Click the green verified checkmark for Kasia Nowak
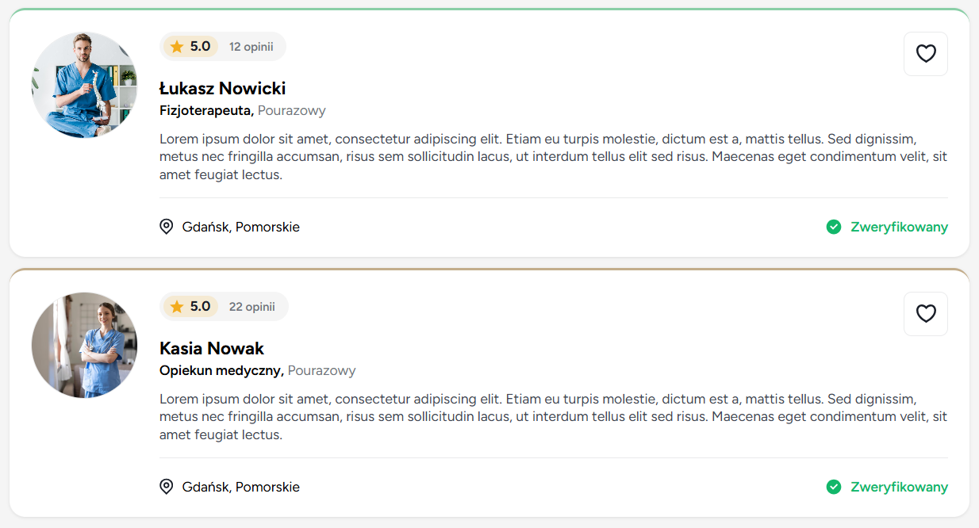 [834, 488]
